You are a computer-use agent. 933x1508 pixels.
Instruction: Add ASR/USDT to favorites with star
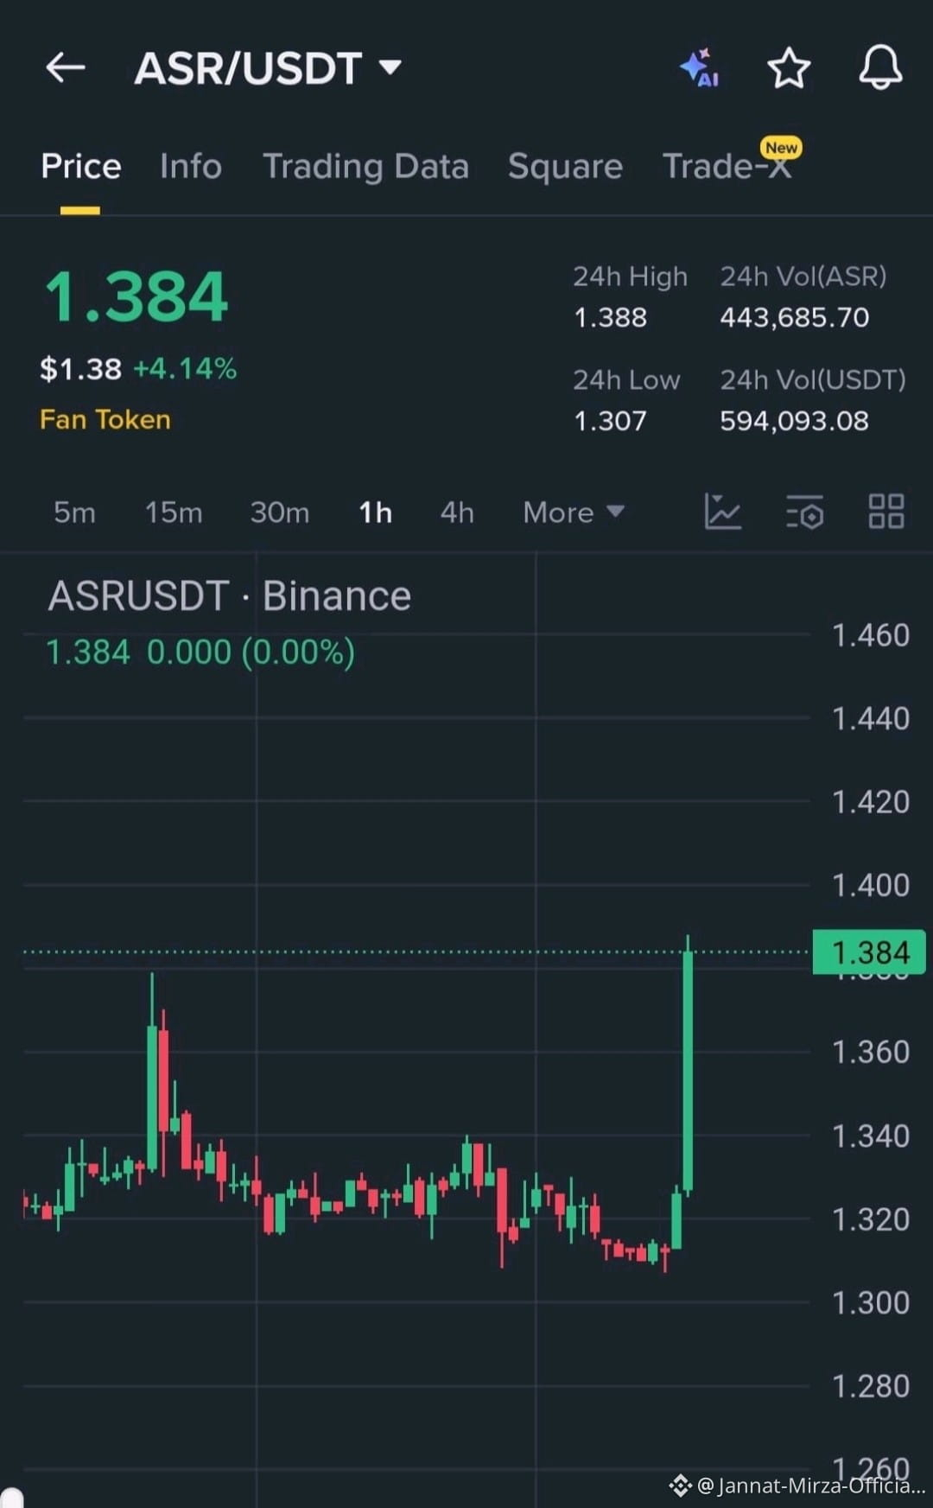(789, 68)
